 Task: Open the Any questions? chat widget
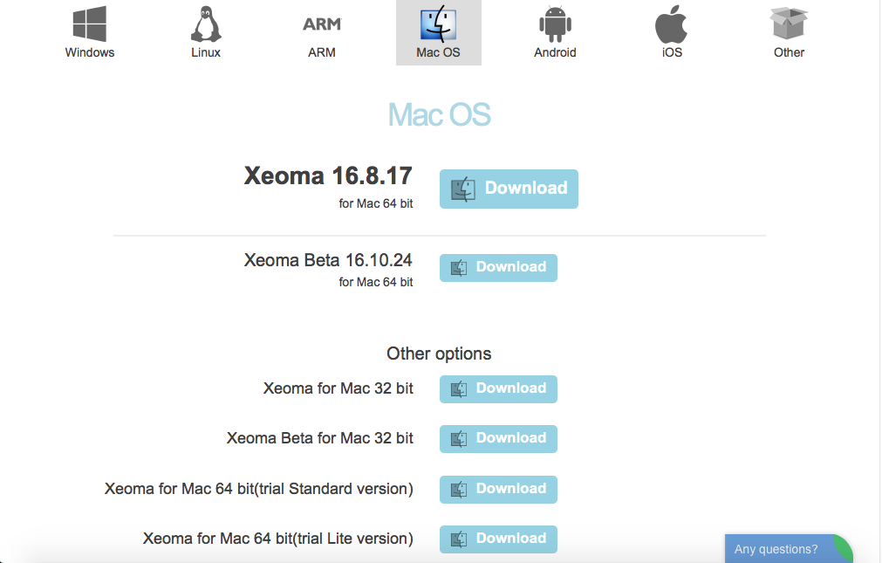[x=788, y=548]
